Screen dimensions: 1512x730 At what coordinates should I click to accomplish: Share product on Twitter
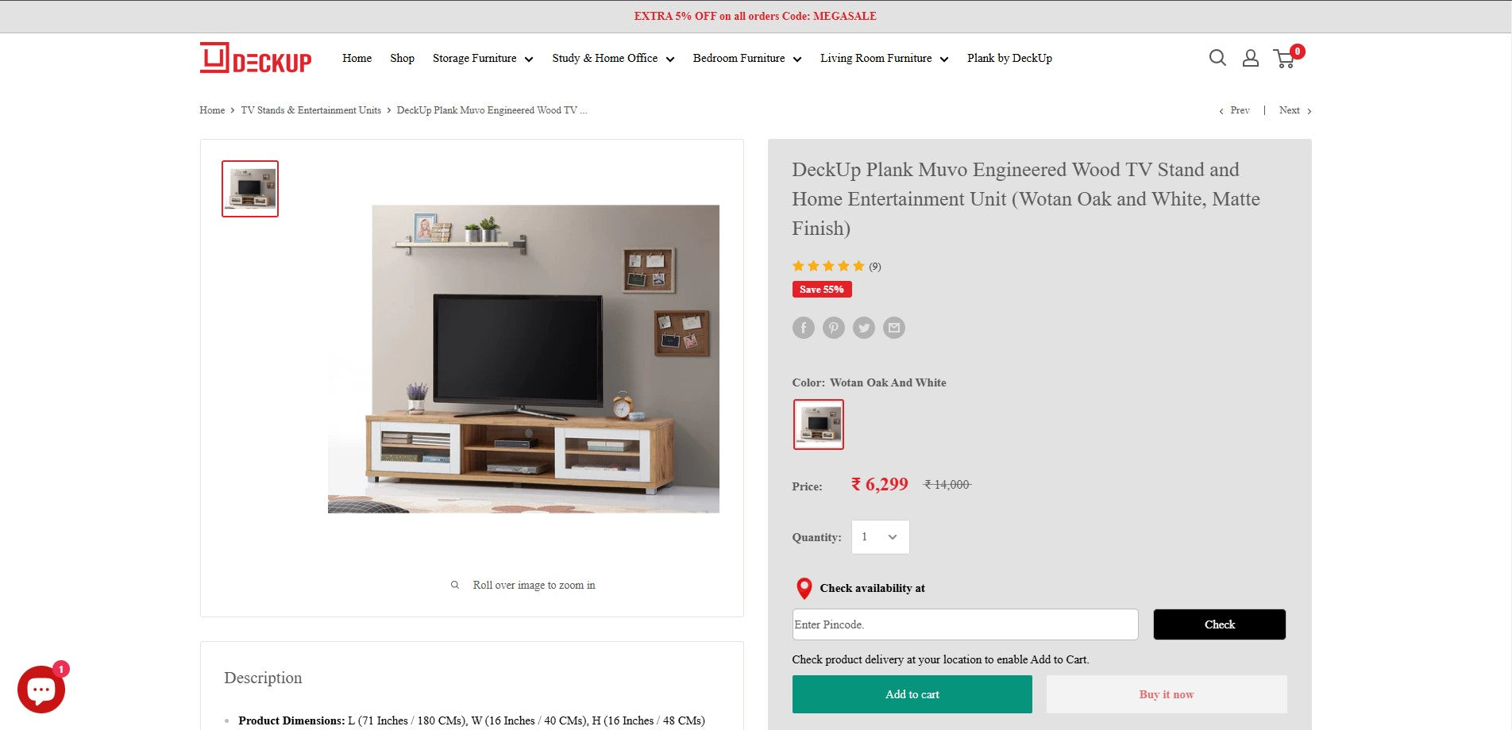tap(864, 328)
